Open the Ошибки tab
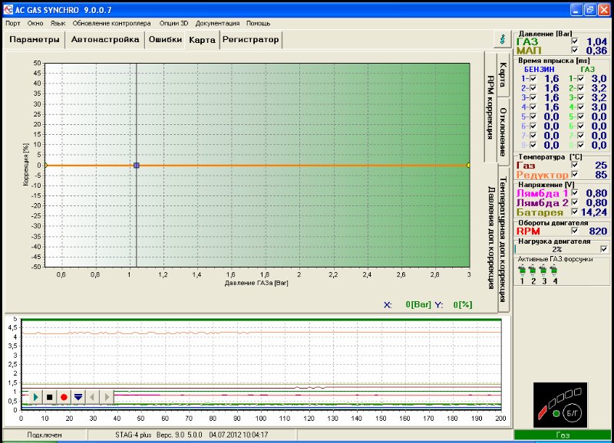The width and height of the screenshot is (614, 443). (x=165, y=39)
